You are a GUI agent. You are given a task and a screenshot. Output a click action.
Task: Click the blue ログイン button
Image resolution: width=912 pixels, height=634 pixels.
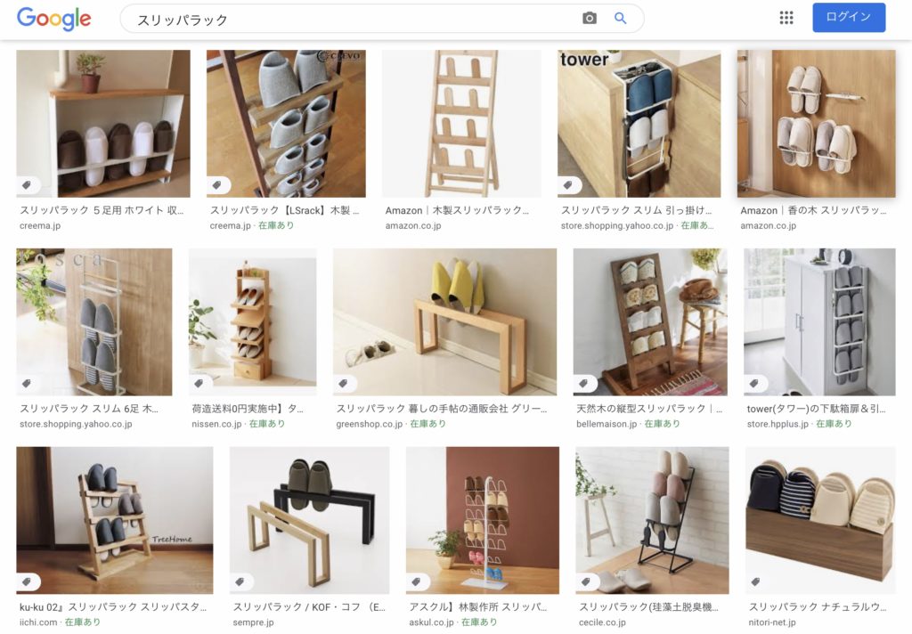pos(849,18)
